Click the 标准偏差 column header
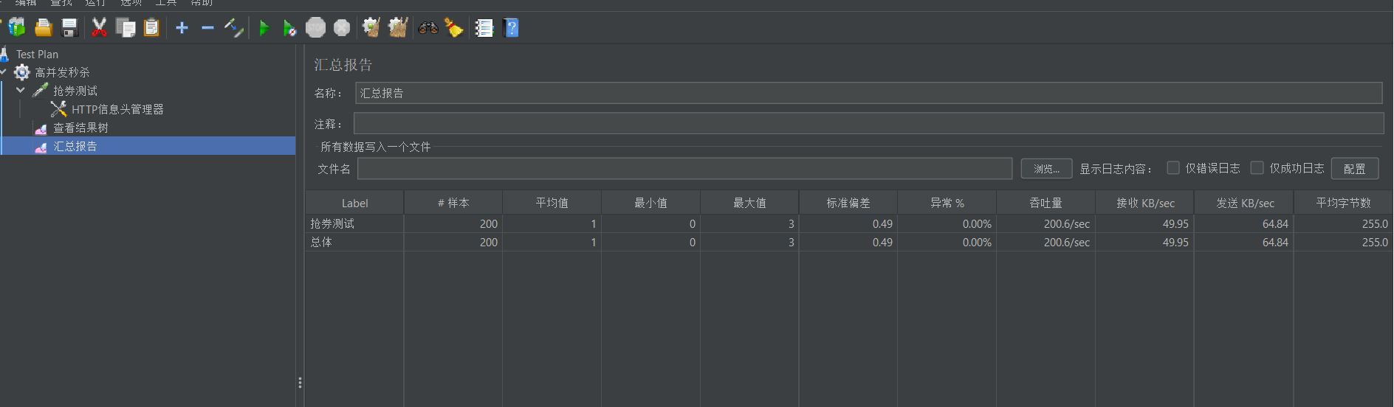 click(848, 203)
